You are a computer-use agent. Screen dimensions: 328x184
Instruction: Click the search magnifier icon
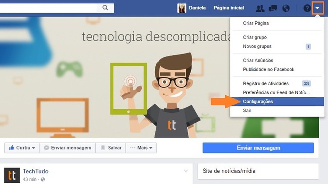click(105, 8)
